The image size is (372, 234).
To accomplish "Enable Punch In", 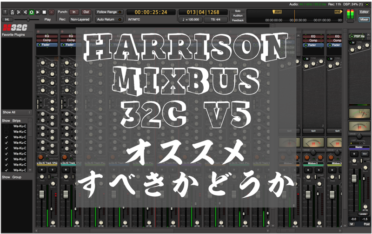I will (74, 12).
